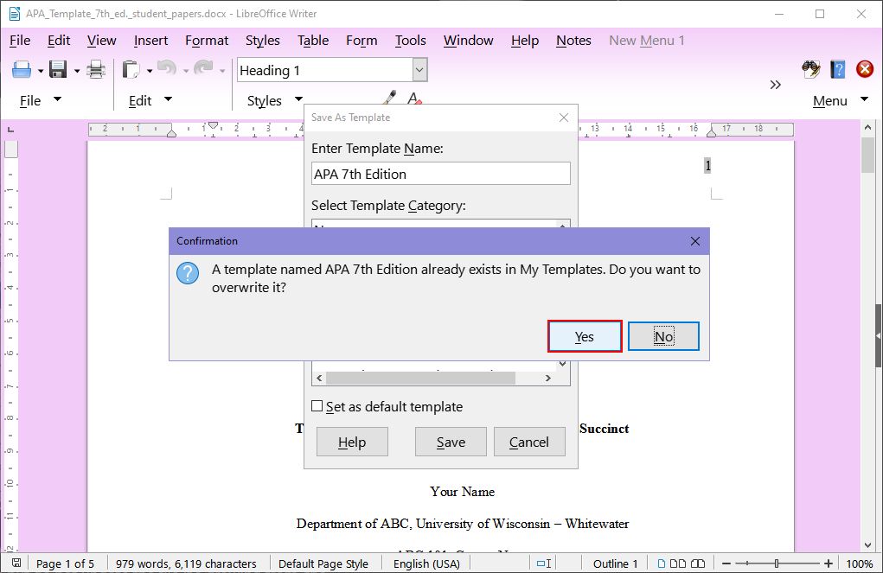Click 'Outline 1' in status bar

click(x=615, y=563)
